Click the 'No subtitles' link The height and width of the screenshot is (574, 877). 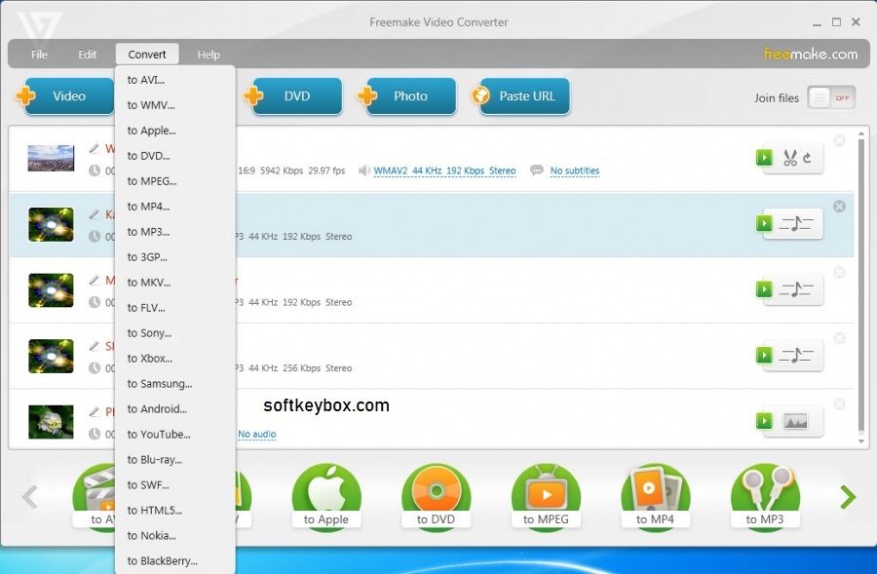click(x=574, y=171)
